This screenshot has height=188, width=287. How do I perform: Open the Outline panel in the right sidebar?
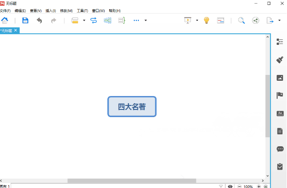tap(280, 42)
